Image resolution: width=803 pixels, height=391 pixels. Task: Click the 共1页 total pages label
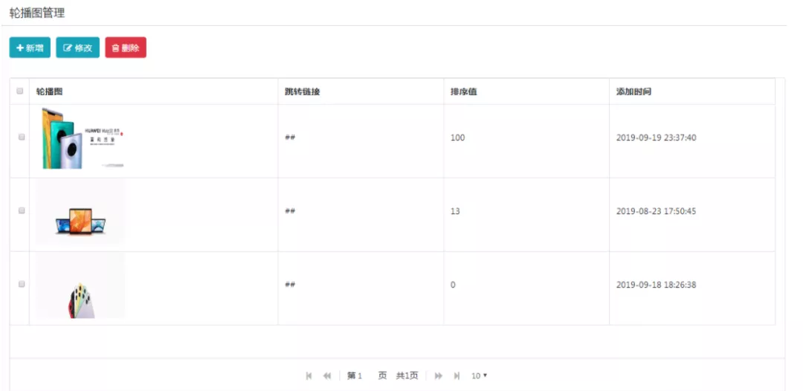[407, 375]
